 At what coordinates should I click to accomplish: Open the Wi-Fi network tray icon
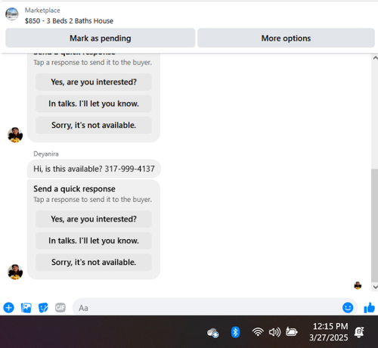(258, 332)
